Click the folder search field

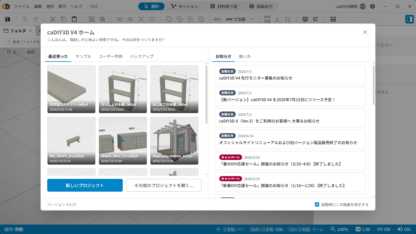tap(23, 42)
